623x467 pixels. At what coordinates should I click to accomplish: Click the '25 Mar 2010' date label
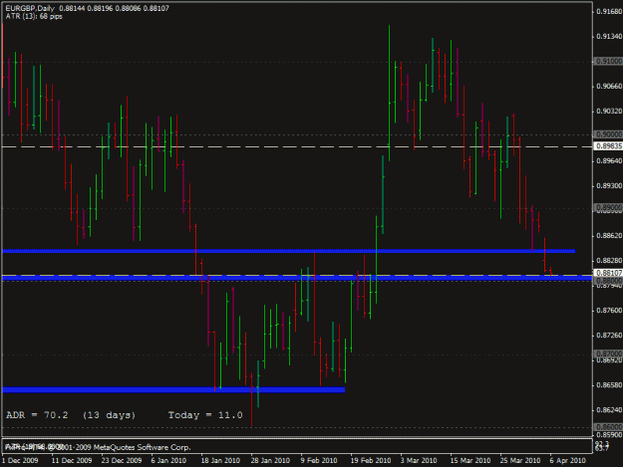520,461
